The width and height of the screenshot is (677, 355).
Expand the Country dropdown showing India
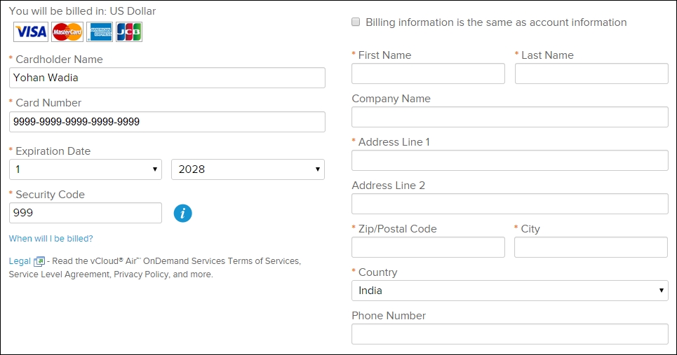click(509, 291)
